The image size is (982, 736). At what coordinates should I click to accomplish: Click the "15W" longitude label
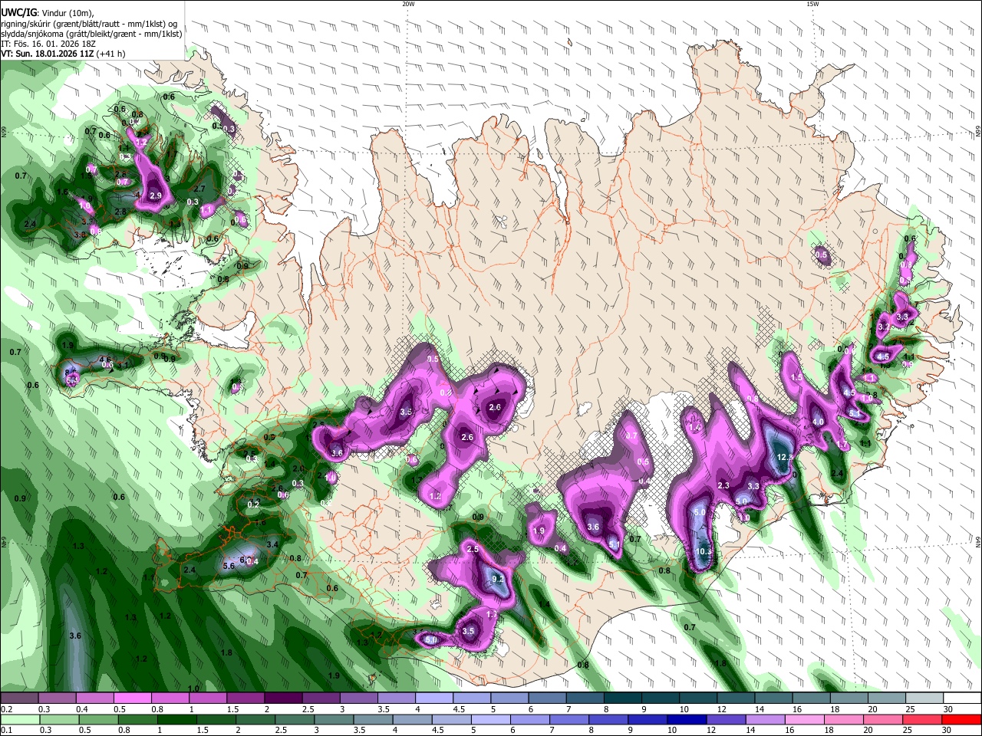812,4
